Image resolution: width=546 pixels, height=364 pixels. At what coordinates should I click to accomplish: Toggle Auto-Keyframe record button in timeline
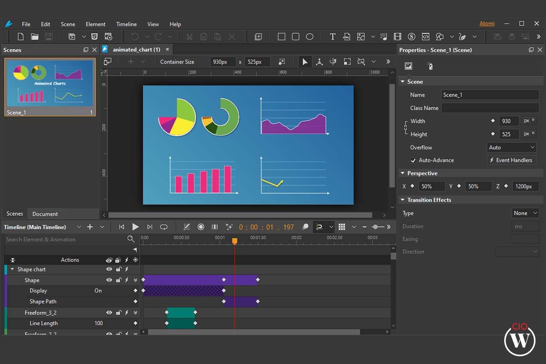click(201, 227)
